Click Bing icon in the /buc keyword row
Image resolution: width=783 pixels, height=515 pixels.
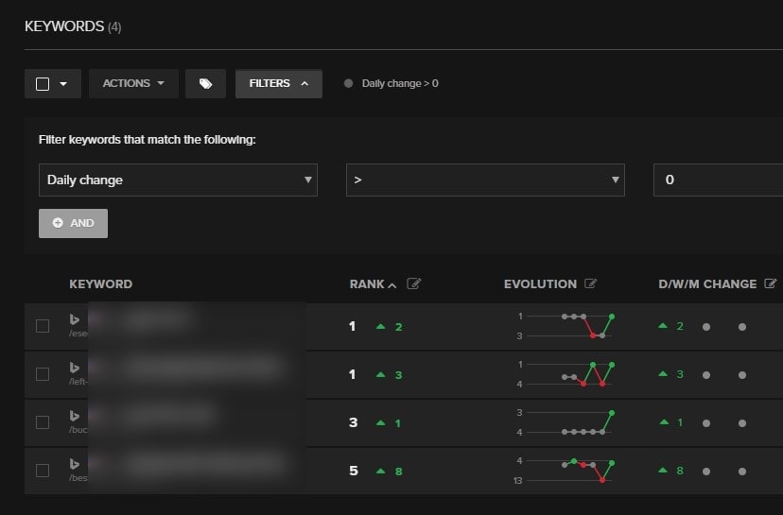point(75,416)
